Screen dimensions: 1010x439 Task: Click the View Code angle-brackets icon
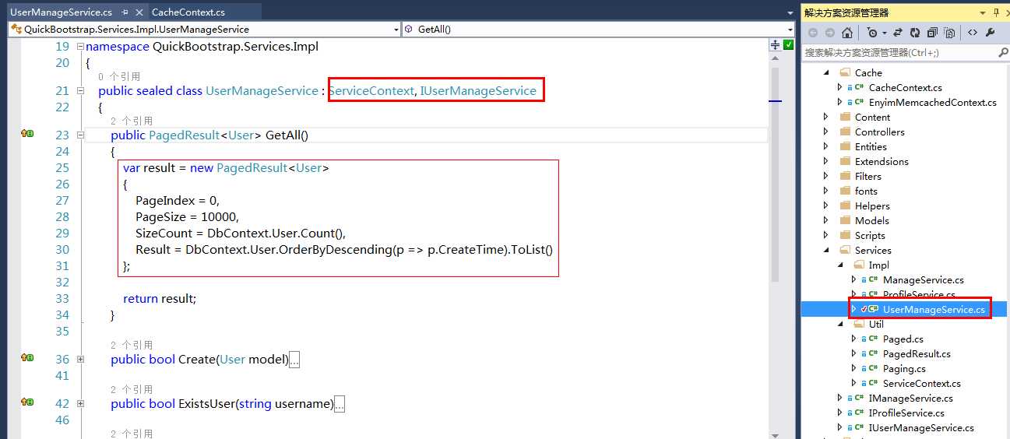click(x=973, y=33)
